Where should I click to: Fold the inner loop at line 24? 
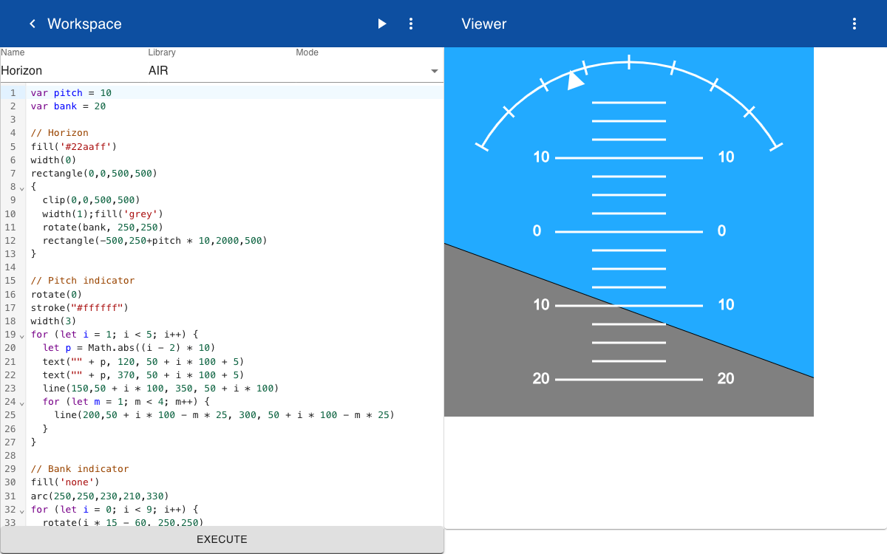click(x=21, y=403)
